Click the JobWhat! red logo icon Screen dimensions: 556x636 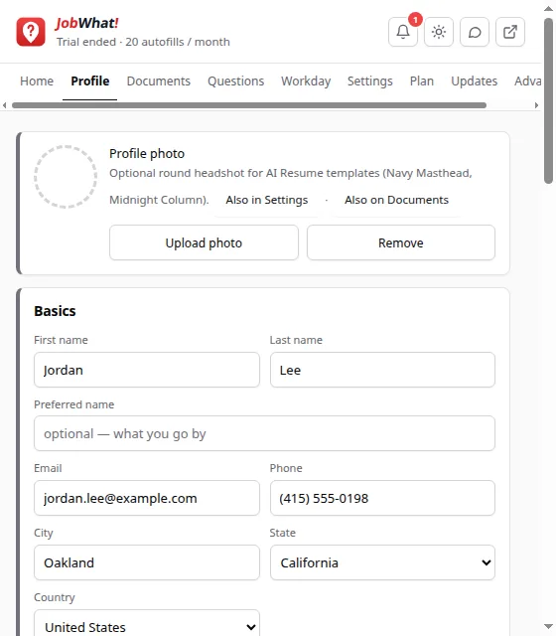click(31, 32)
